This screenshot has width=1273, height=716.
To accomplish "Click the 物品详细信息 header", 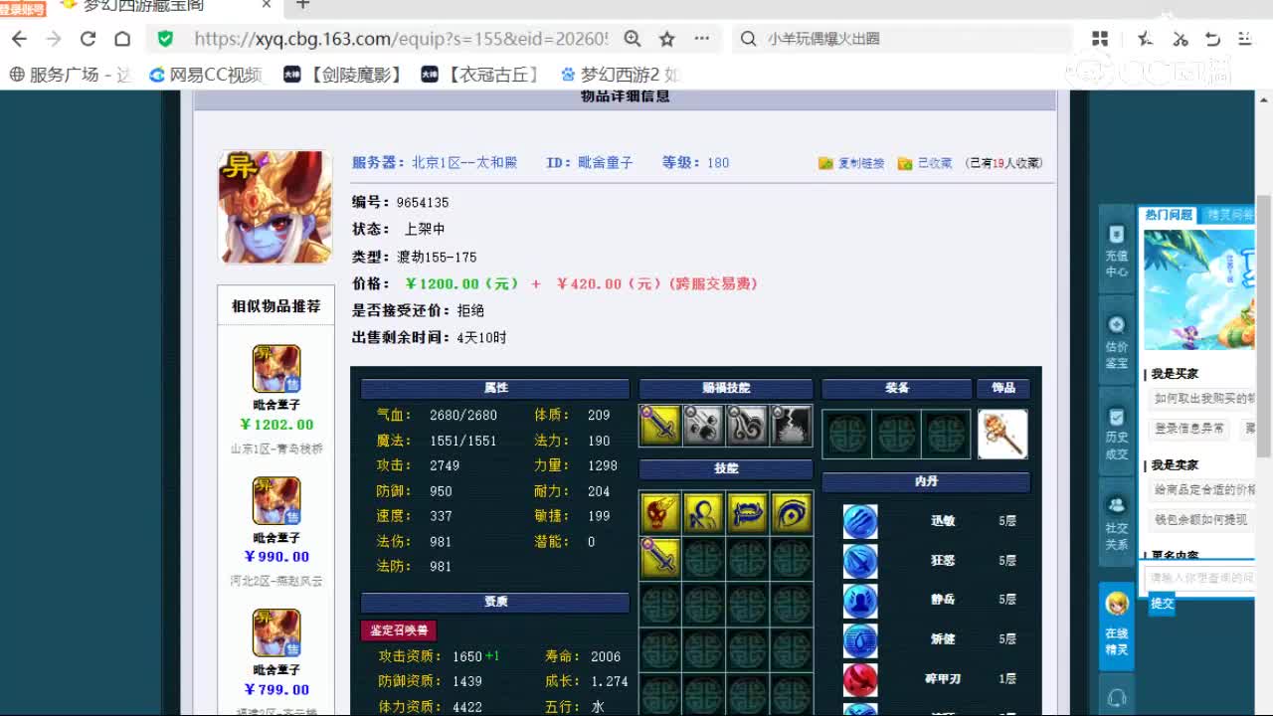I will point(625,97).
